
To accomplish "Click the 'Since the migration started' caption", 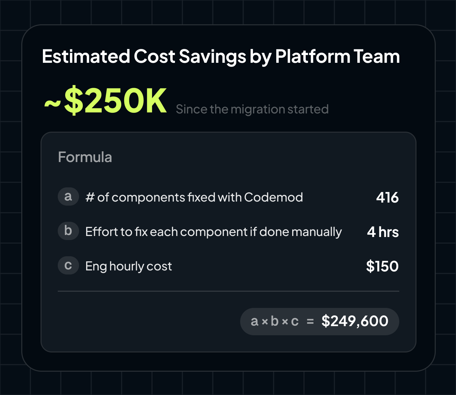I will [x=252, y=109].
